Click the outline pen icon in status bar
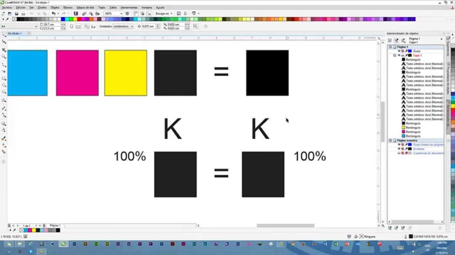The width and height of the screenshot is (455, 255). (406, 236)
